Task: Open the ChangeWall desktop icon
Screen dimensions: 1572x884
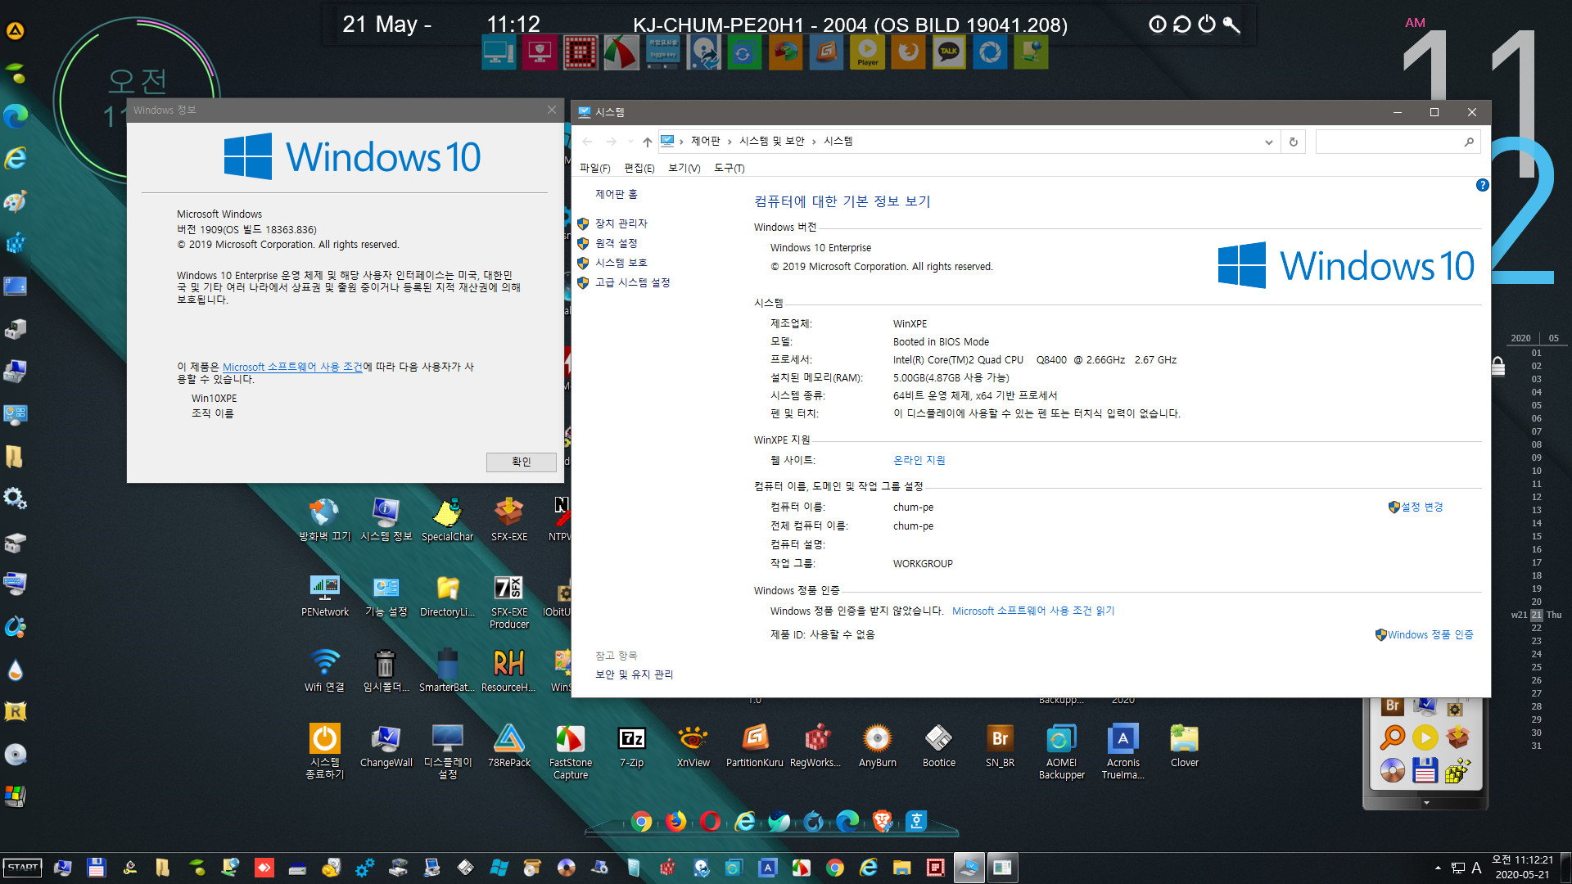Action: [386, 746]
